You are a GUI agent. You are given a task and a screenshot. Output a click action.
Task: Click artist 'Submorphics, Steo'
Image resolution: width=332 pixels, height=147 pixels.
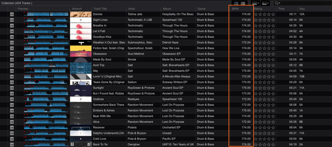(x=140, y=43)
